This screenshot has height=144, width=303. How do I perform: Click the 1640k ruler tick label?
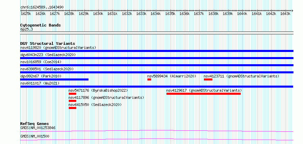coord(242,14)
